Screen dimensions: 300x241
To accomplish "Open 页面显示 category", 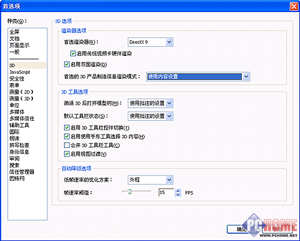I will (x=19, y=45).
